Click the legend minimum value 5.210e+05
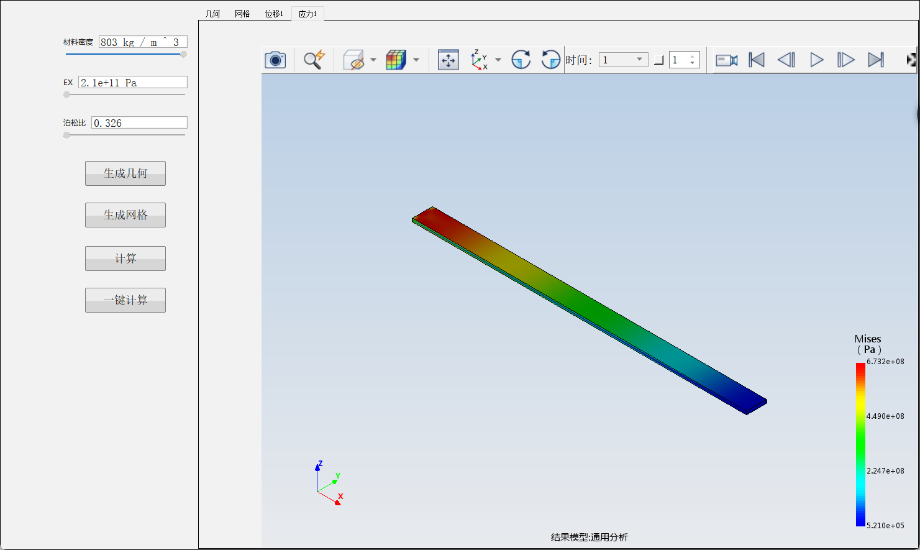920x550 pixels. click(x=885, y=526)
